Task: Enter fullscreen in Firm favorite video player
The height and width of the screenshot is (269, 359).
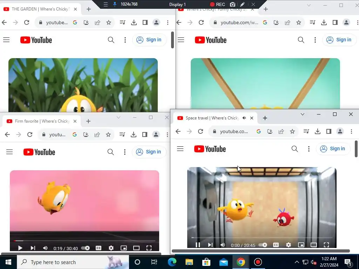Action: 149,248
